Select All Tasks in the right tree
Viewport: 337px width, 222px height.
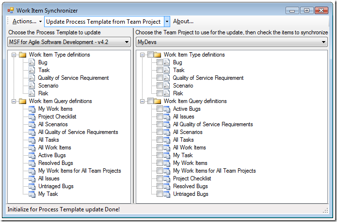[x=183, y=140]
